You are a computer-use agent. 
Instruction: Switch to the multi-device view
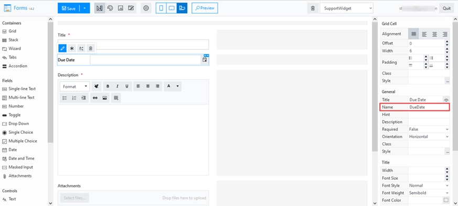point(182,8)
